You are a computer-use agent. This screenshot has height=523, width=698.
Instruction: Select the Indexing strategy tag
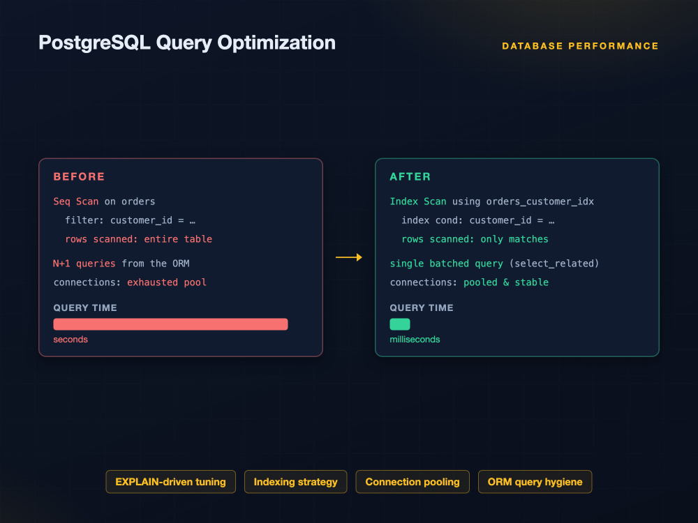pos(295,482)
